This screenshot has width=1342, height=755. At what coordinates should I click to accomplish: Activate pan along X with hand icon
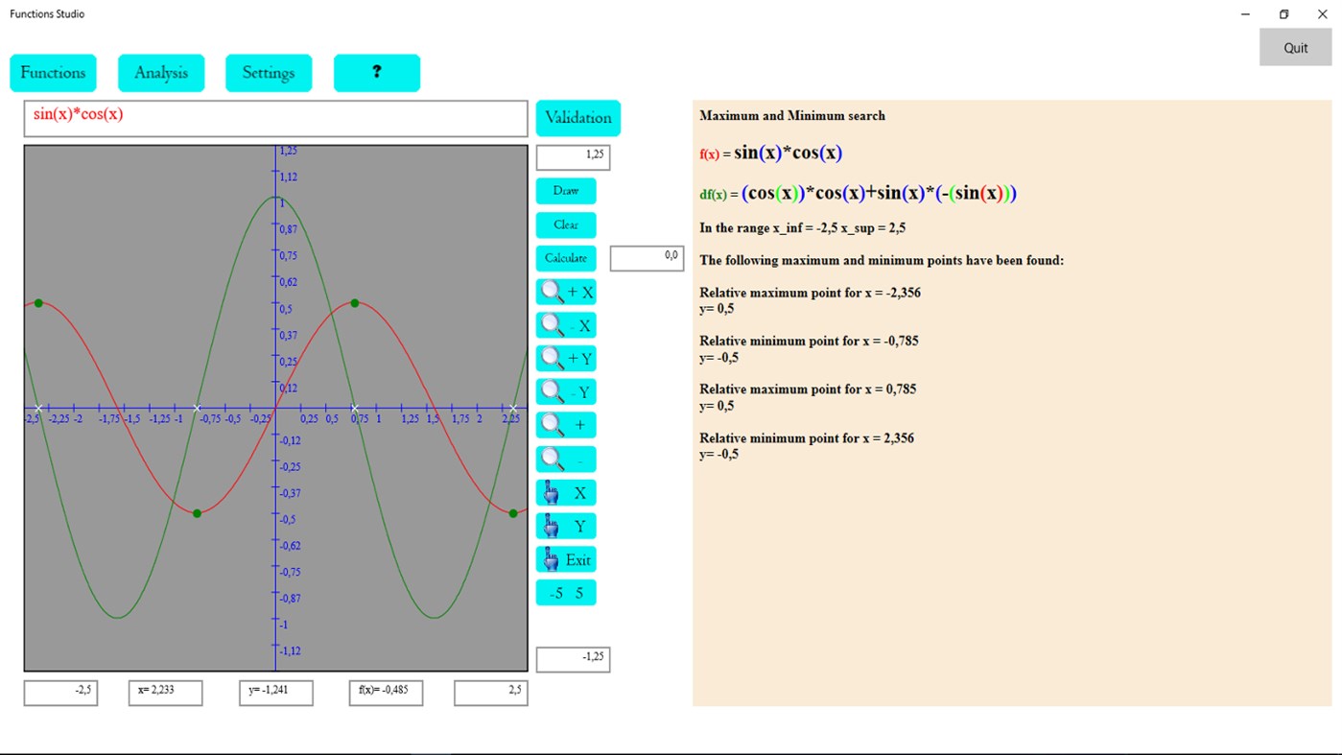(565, 492)
